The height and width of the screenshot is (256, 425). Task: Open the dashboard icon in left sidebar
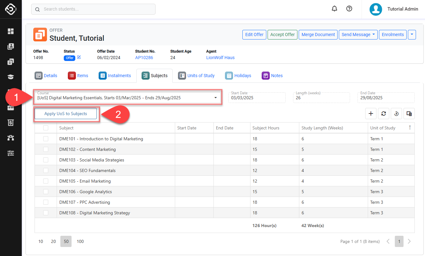click(11, 31)
